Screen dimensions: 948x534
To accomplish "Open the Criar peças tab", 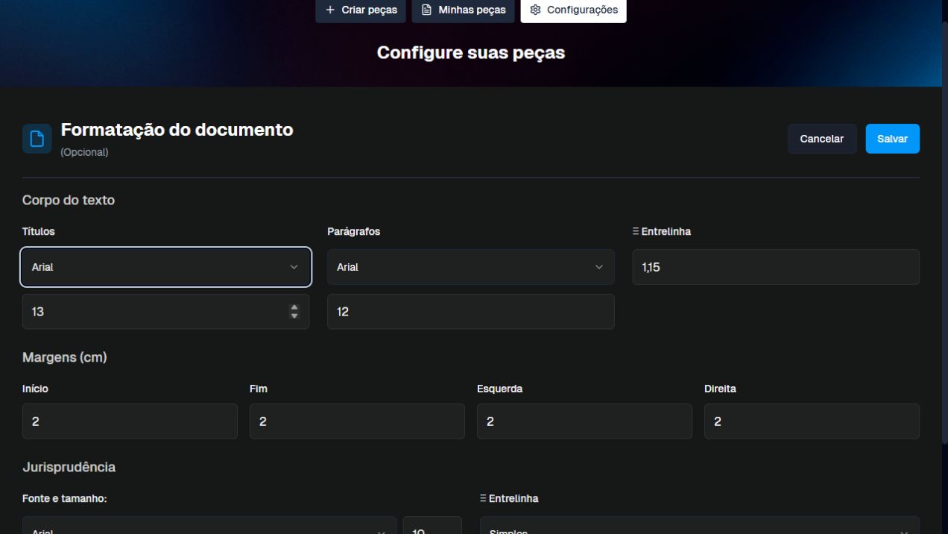I will pyautogui.click(x=361, y=10).
